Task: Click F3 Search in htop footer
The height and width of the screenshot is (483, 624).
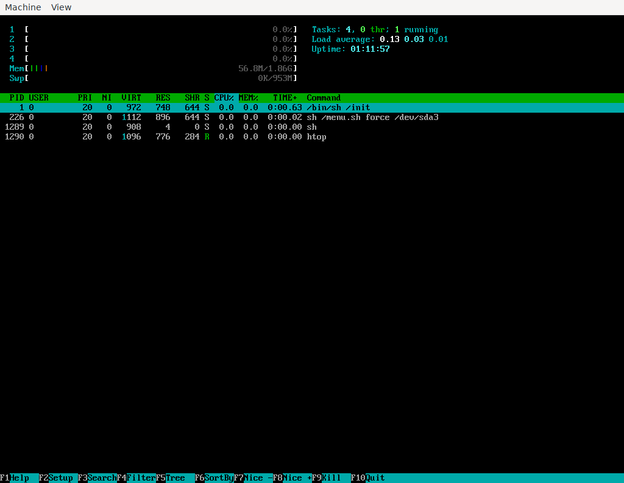Action: pyautogui.click(x=97, y=478)
